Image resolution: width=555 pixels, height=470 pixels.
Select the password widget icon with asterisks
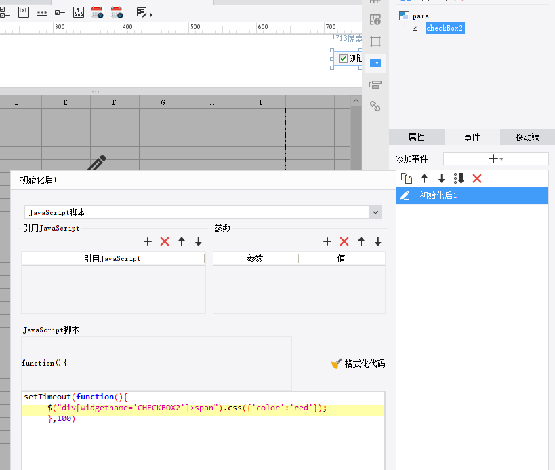tap(42, 12)
